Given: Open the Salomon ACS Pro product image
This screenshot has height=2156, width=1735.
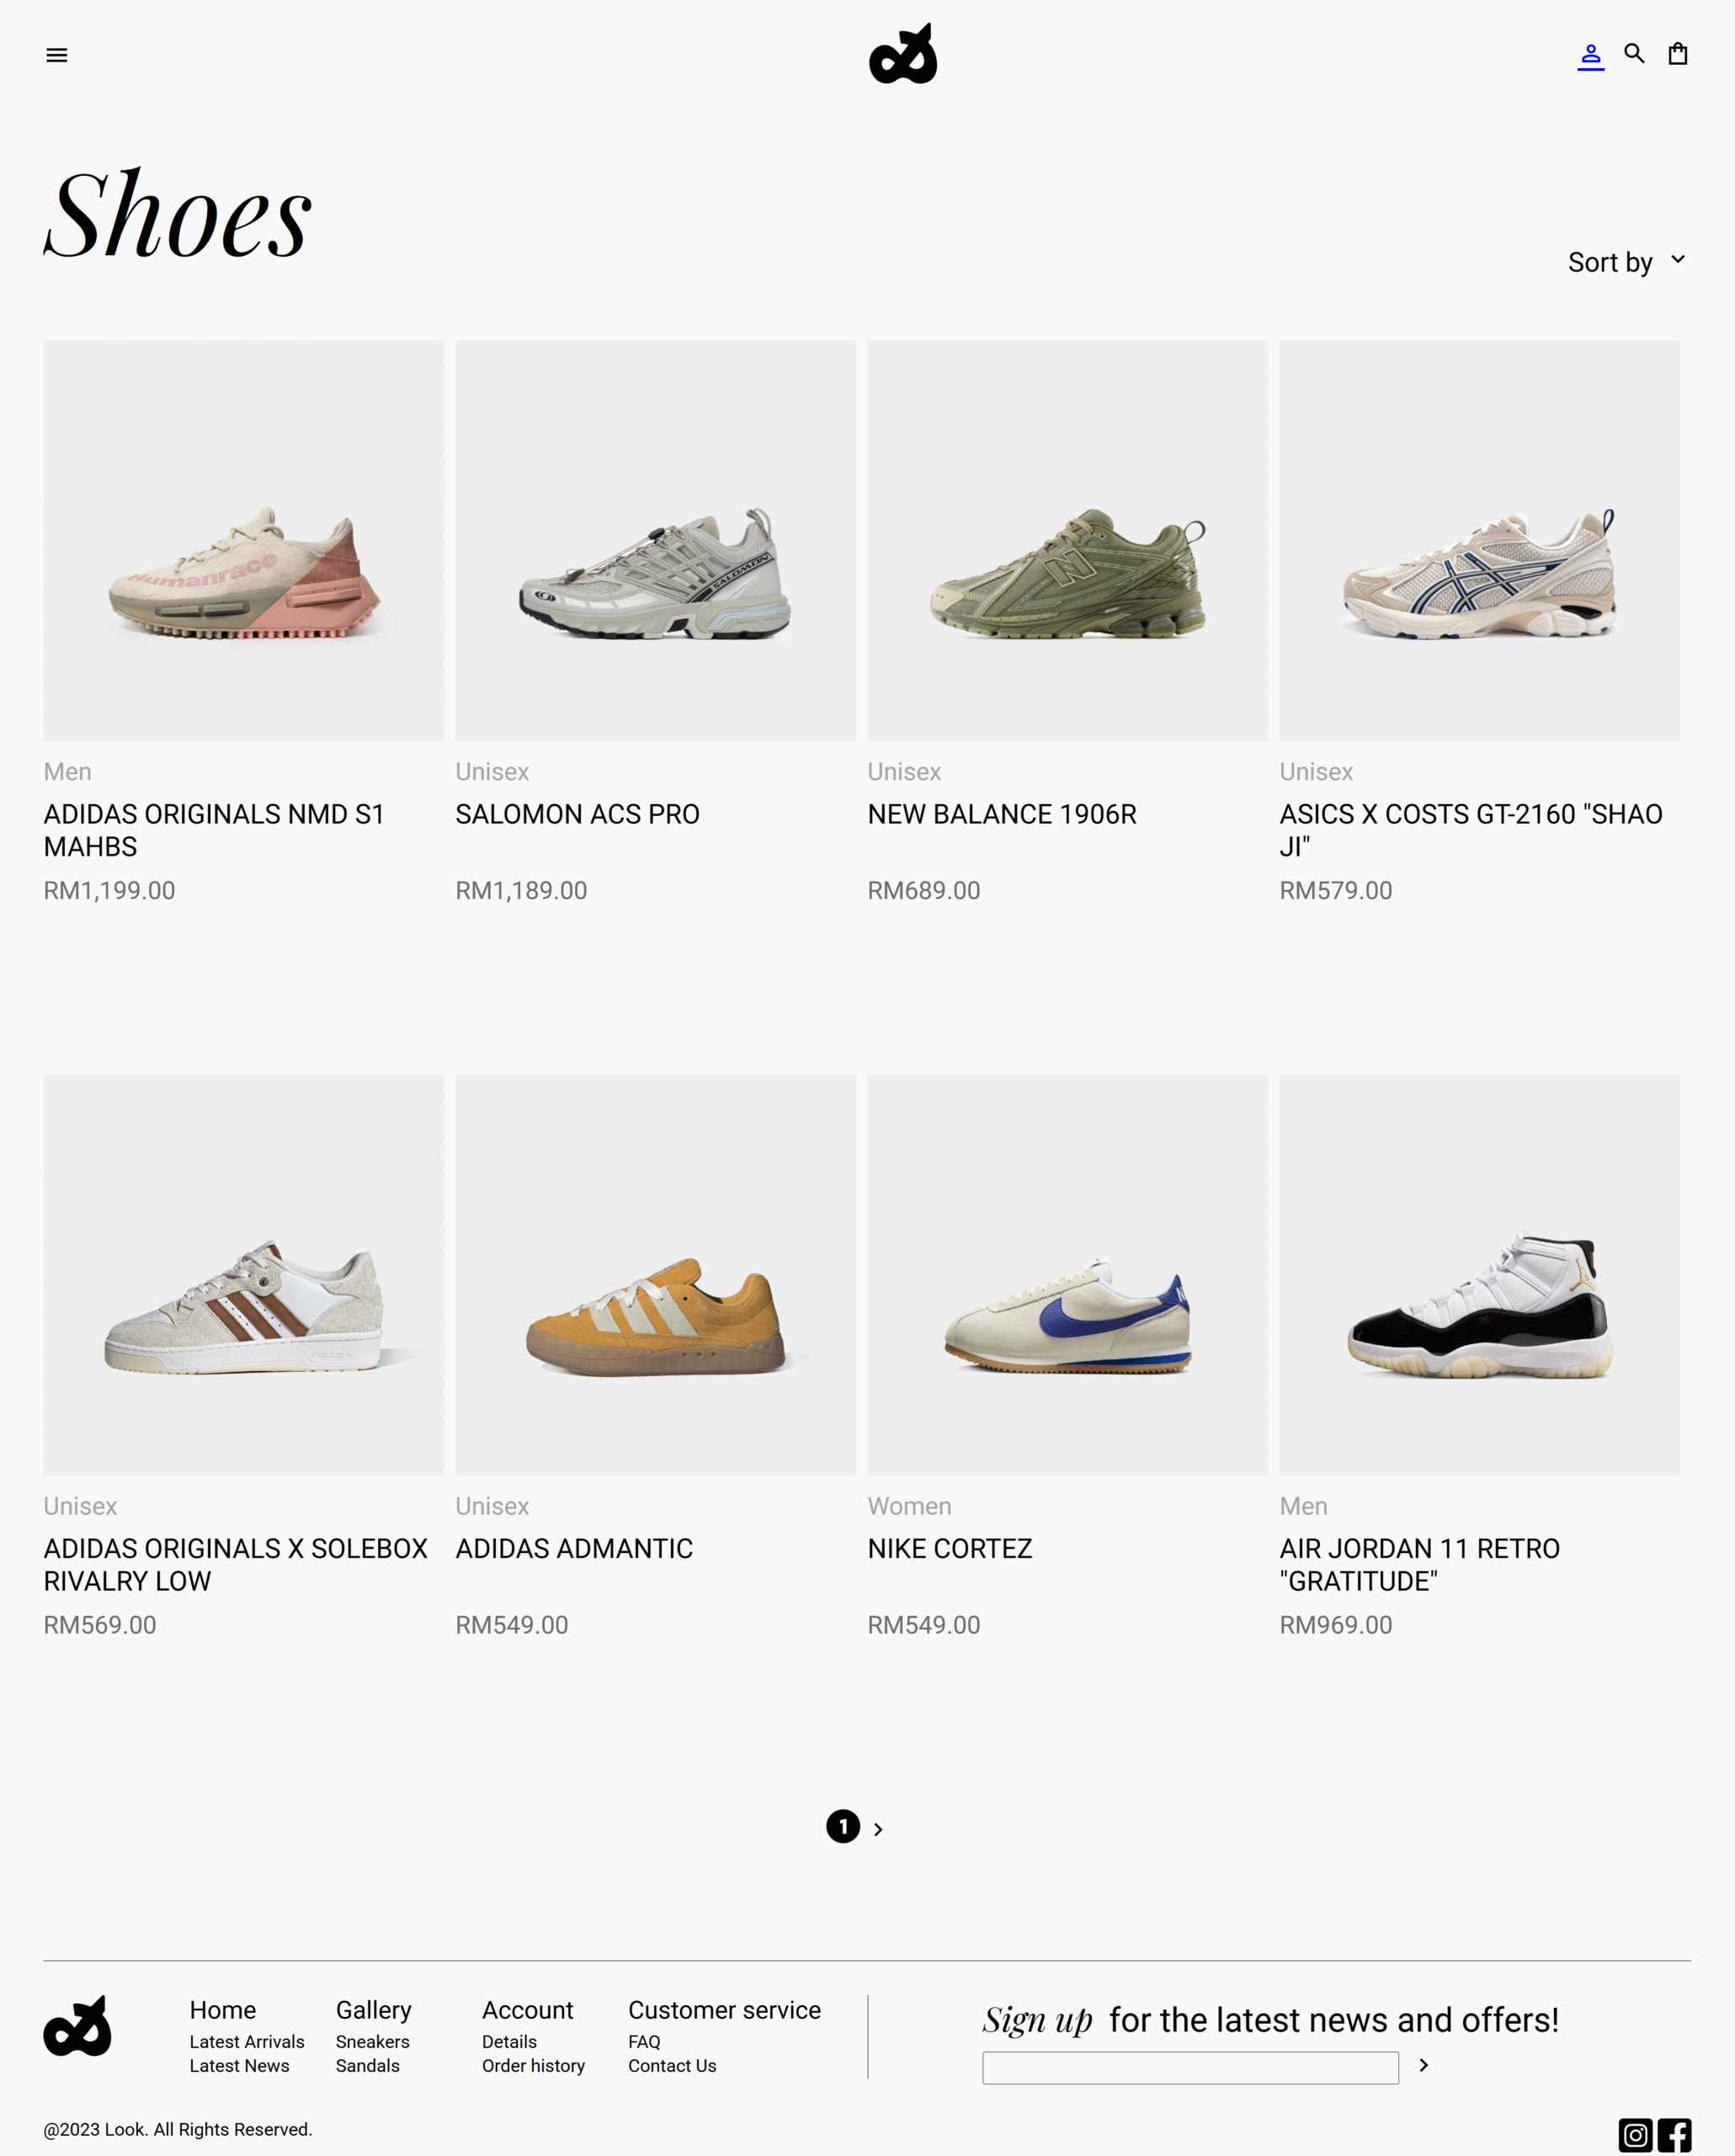Looking at the screenshot, I should coord(656,540).
